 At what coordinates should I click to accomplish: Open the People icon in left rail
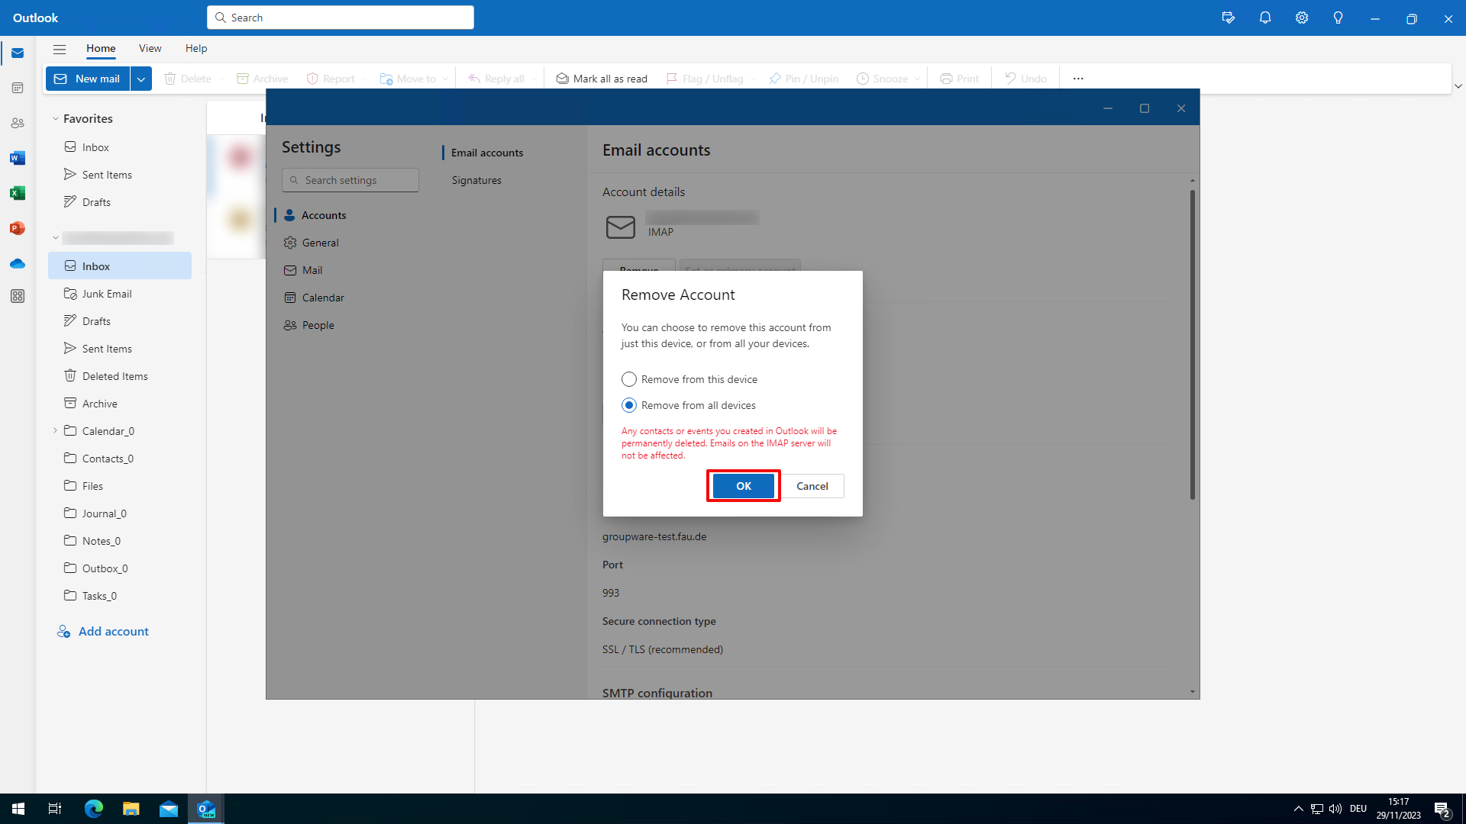(x=18, y=123)
